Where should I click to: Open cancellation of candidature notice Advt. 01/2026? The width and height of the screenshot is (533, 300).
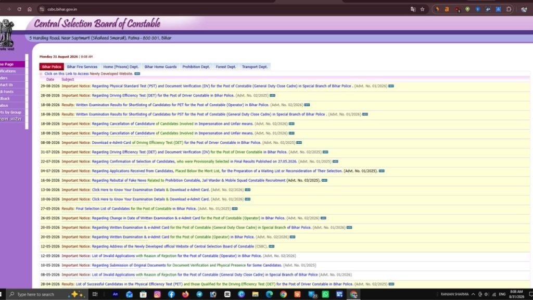coord(172,133)
